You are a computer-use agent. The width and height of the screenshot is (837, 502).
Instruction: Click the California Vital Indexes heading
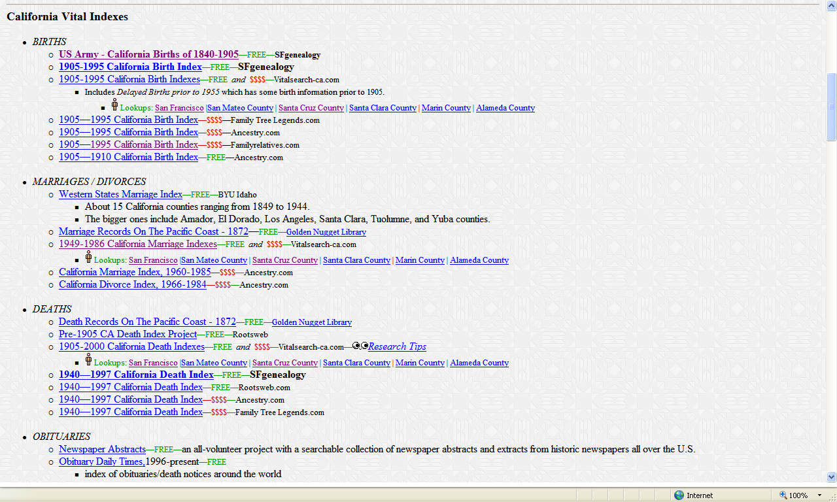(x=67, y=17)
